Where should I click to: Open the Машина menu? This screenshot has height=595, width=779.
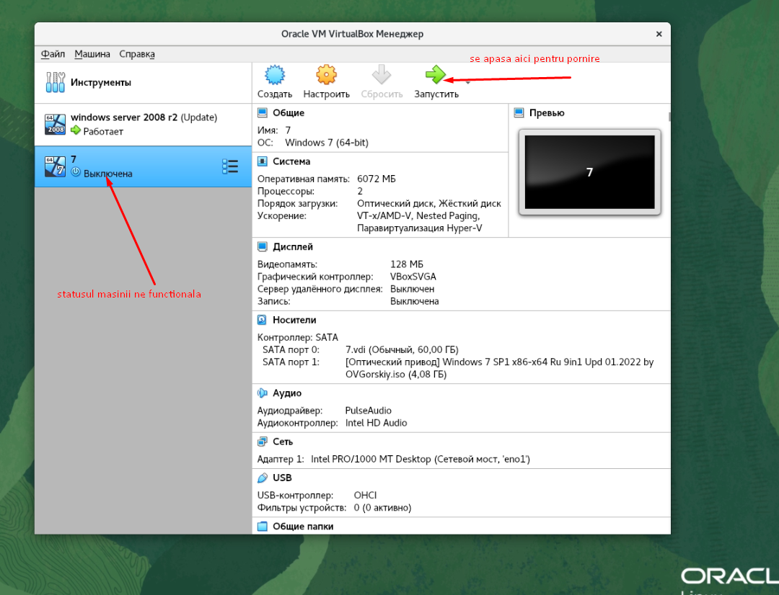(x=92, y=54)
